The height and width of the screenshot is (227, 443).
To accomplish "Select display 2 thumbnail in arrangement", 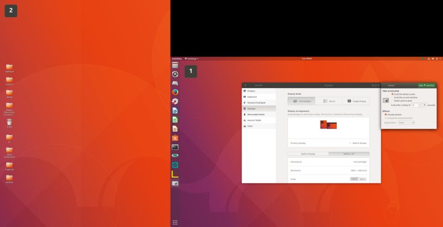I will (x=323, y=125).
